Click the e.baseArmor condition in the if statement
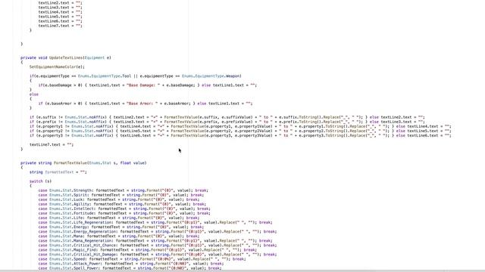 [x=63, y=104]
